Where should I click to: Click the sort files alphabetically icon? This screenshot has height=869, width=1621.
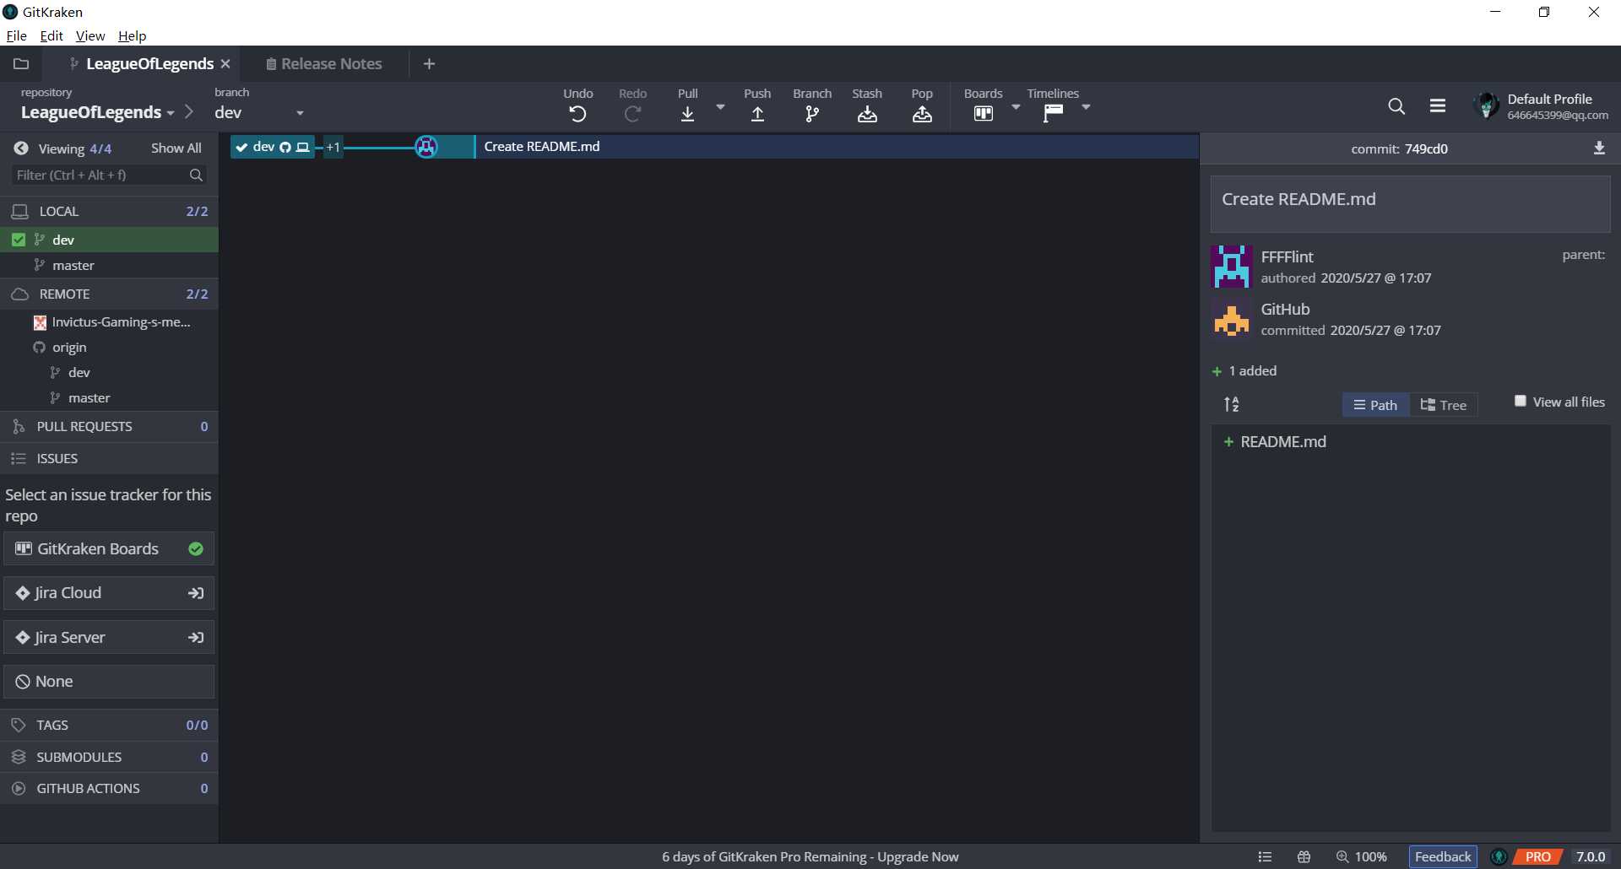click(x=1232, y=405)
